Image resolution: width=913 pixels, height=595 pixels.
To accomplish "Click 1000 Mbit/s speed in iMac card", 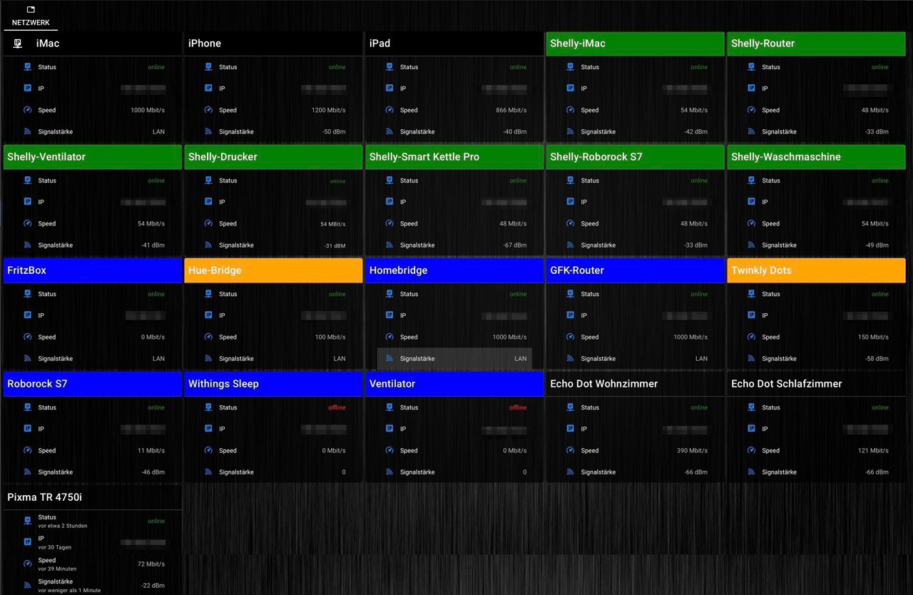I will [148, 110].
